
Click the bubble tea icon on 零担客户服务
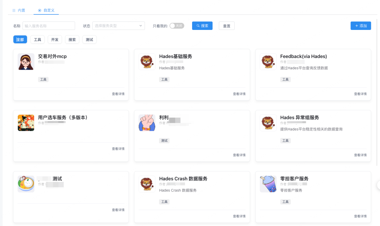tap(268, 183)
